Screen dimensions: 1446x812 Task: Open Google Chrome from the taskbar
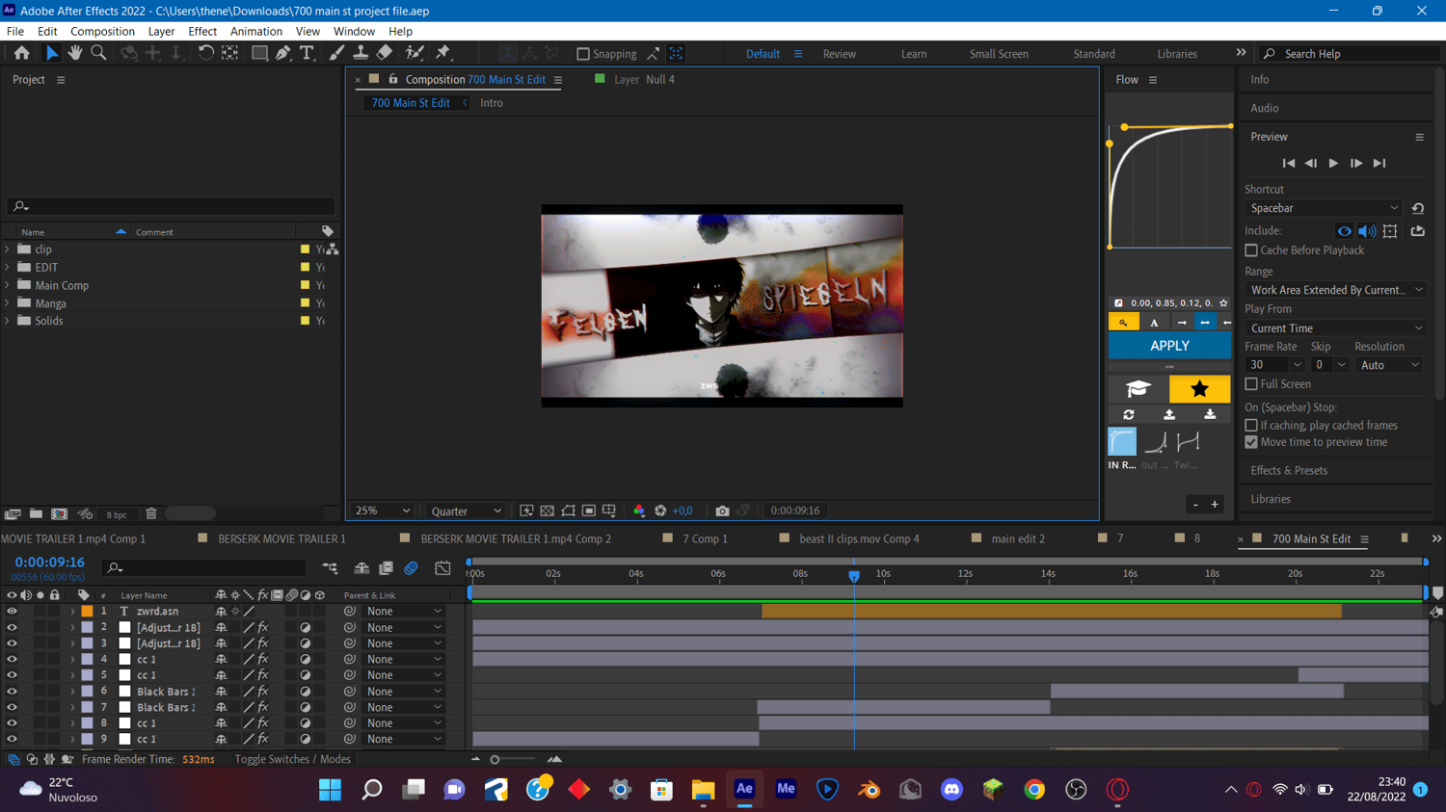coord(1034,789)
